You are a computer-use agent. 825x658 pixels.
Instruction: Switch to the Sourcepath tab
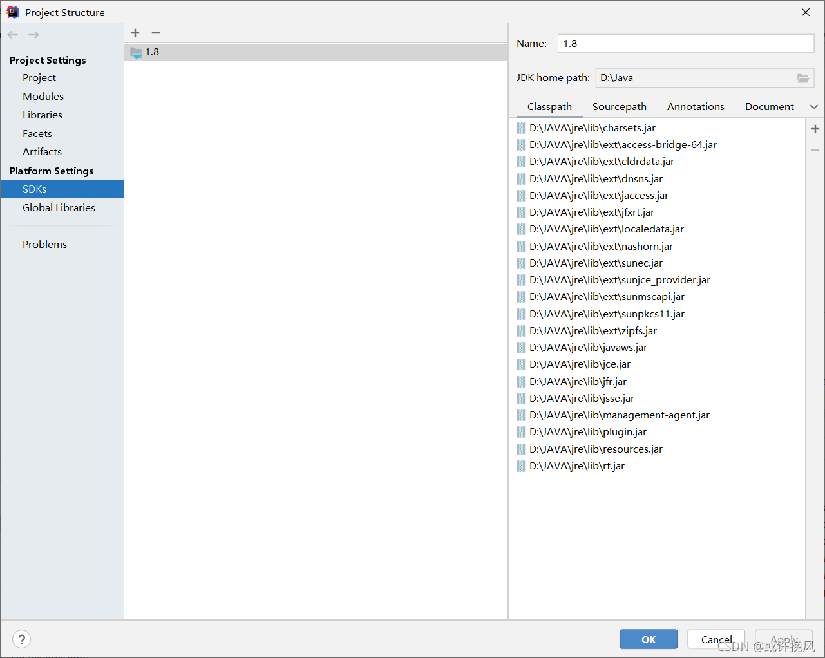point(619,106)
